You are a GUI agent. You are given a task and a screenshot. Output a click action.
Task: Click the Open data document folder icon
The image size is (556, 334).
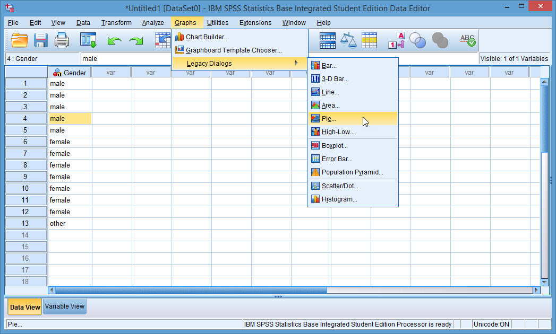point(20,40)
